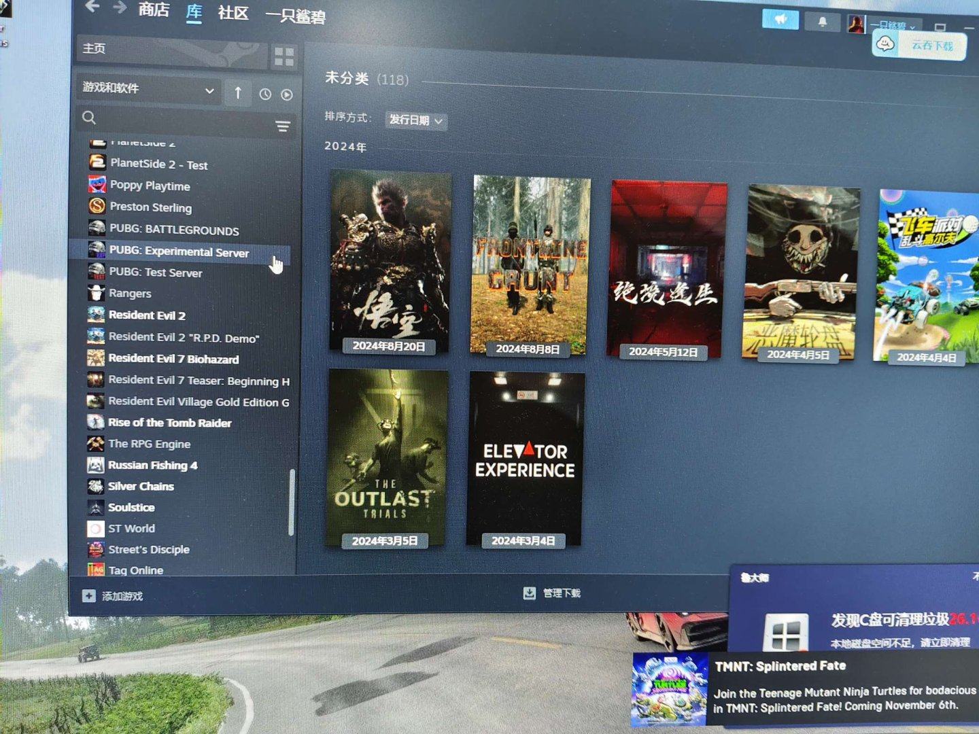
Task: Go back with the left arrow
Action: pos(92,7)
